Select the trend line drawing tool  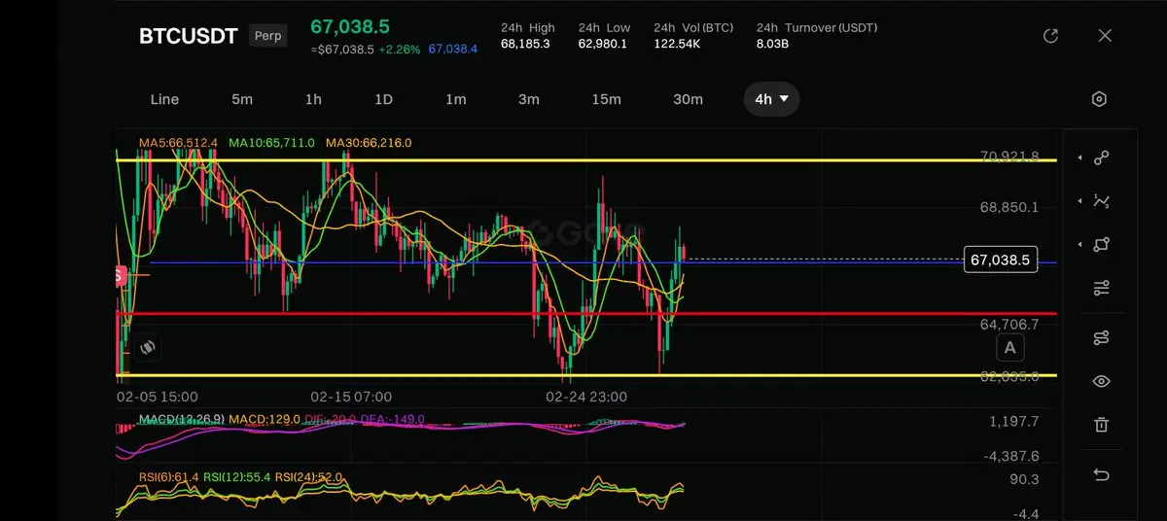point(1101,157)
